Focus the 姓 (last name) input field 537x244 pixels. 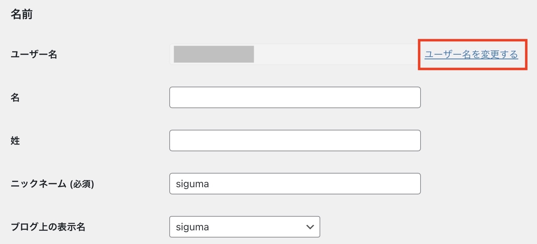click(295, 141)
